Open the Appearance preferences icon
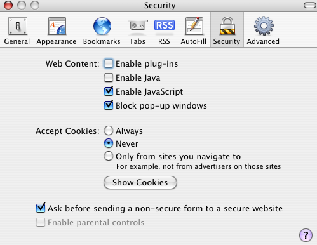 57,26
